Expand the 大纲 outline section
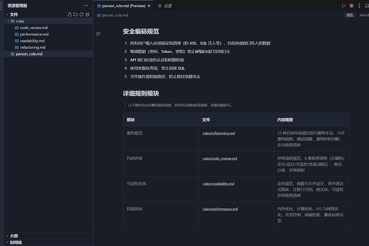Image resolution: width=369 pixels, height=246 pixels. 13,235
